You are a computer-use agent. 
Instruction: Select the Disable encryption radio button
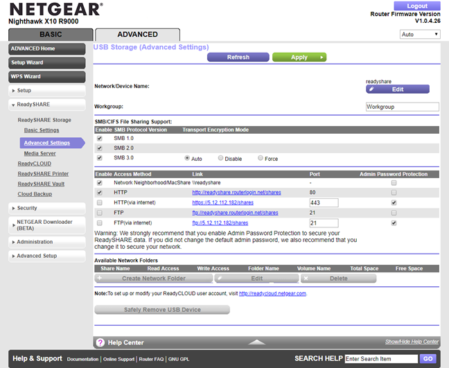[220, 158]
